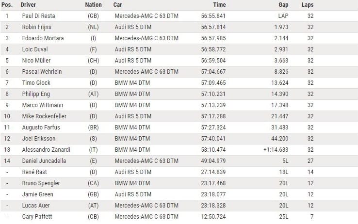Select Daniel Juncadella's 27 laps cell
Image resolution: width=358 pixels, height=224 pixels.
pyautogui.click(x=310, y=161)
